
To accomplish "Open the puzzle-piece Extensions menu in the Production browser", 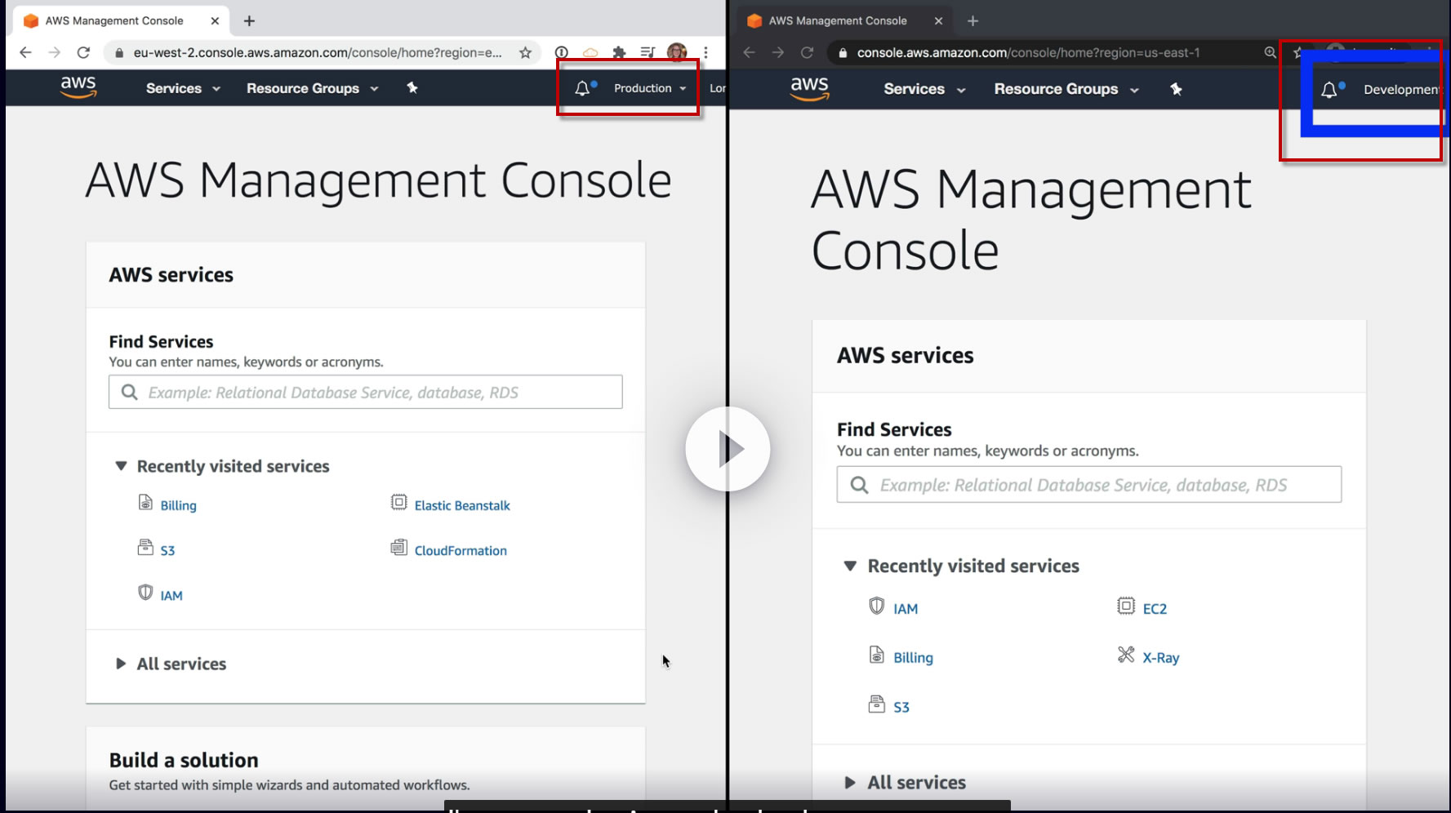I will point(619,52).
